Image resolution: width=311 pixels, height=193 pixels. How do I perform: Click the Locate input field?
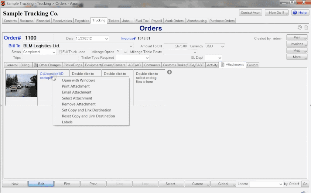pyautogui.click(x=264, y=184)
